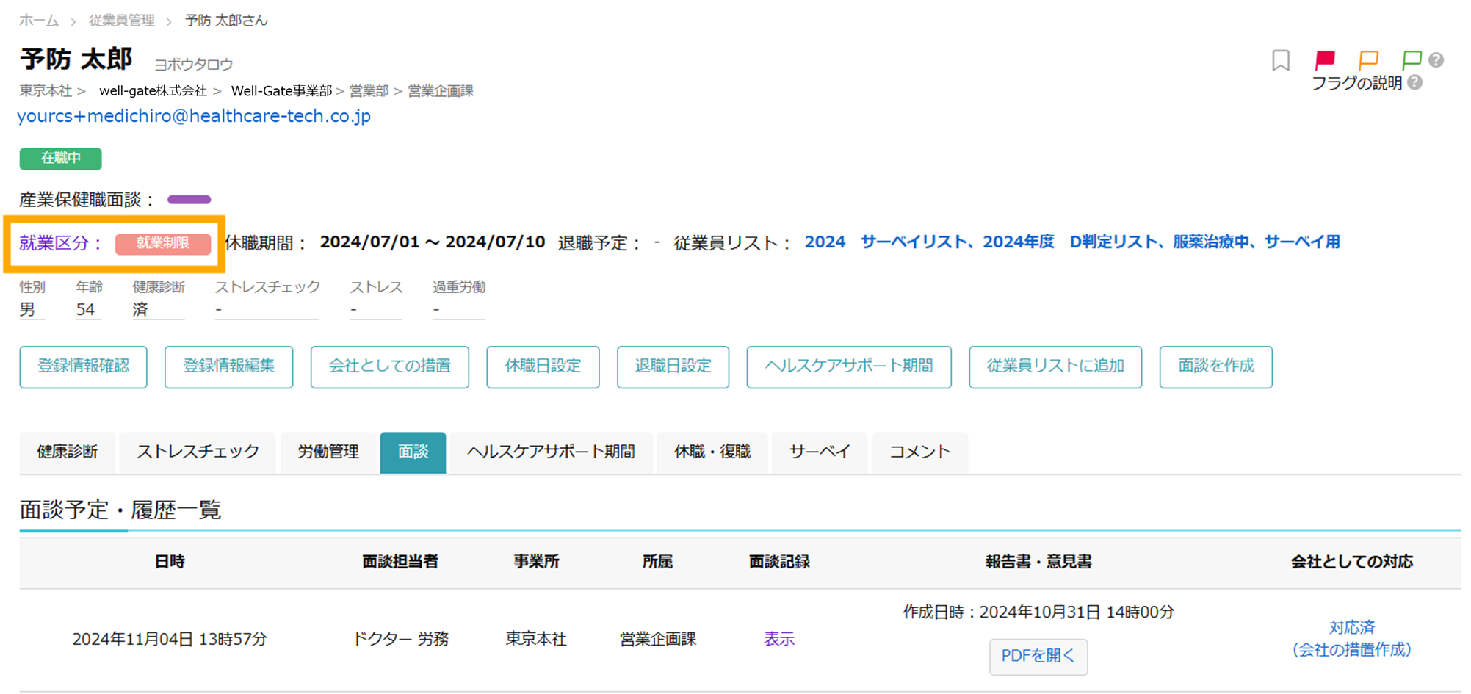Click the purple 産業保健職面談 color bar
Image resolution: width=1471 pixels, height=694 pixels.
[x=189, y=200]
